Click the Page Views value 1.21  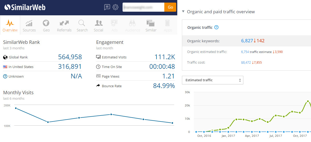click(168, 76)
